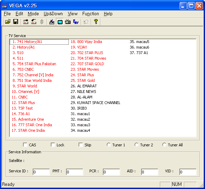Open the Up&Down menu
205x189 pixels.
(x=53, y=14)
